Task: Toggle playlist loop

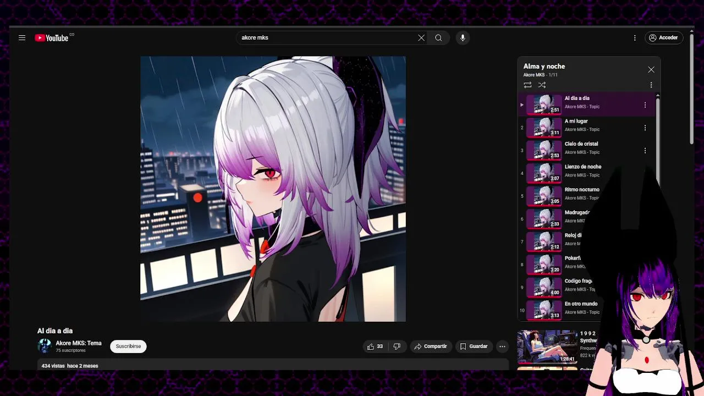Action: 527,85
